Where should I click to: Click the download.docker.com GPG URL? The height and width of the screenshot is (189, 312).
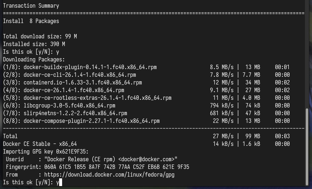click(109, 175)
